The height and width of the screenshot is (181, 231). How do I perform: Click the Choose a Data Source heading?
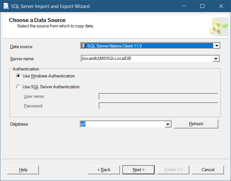click(37, 20)
